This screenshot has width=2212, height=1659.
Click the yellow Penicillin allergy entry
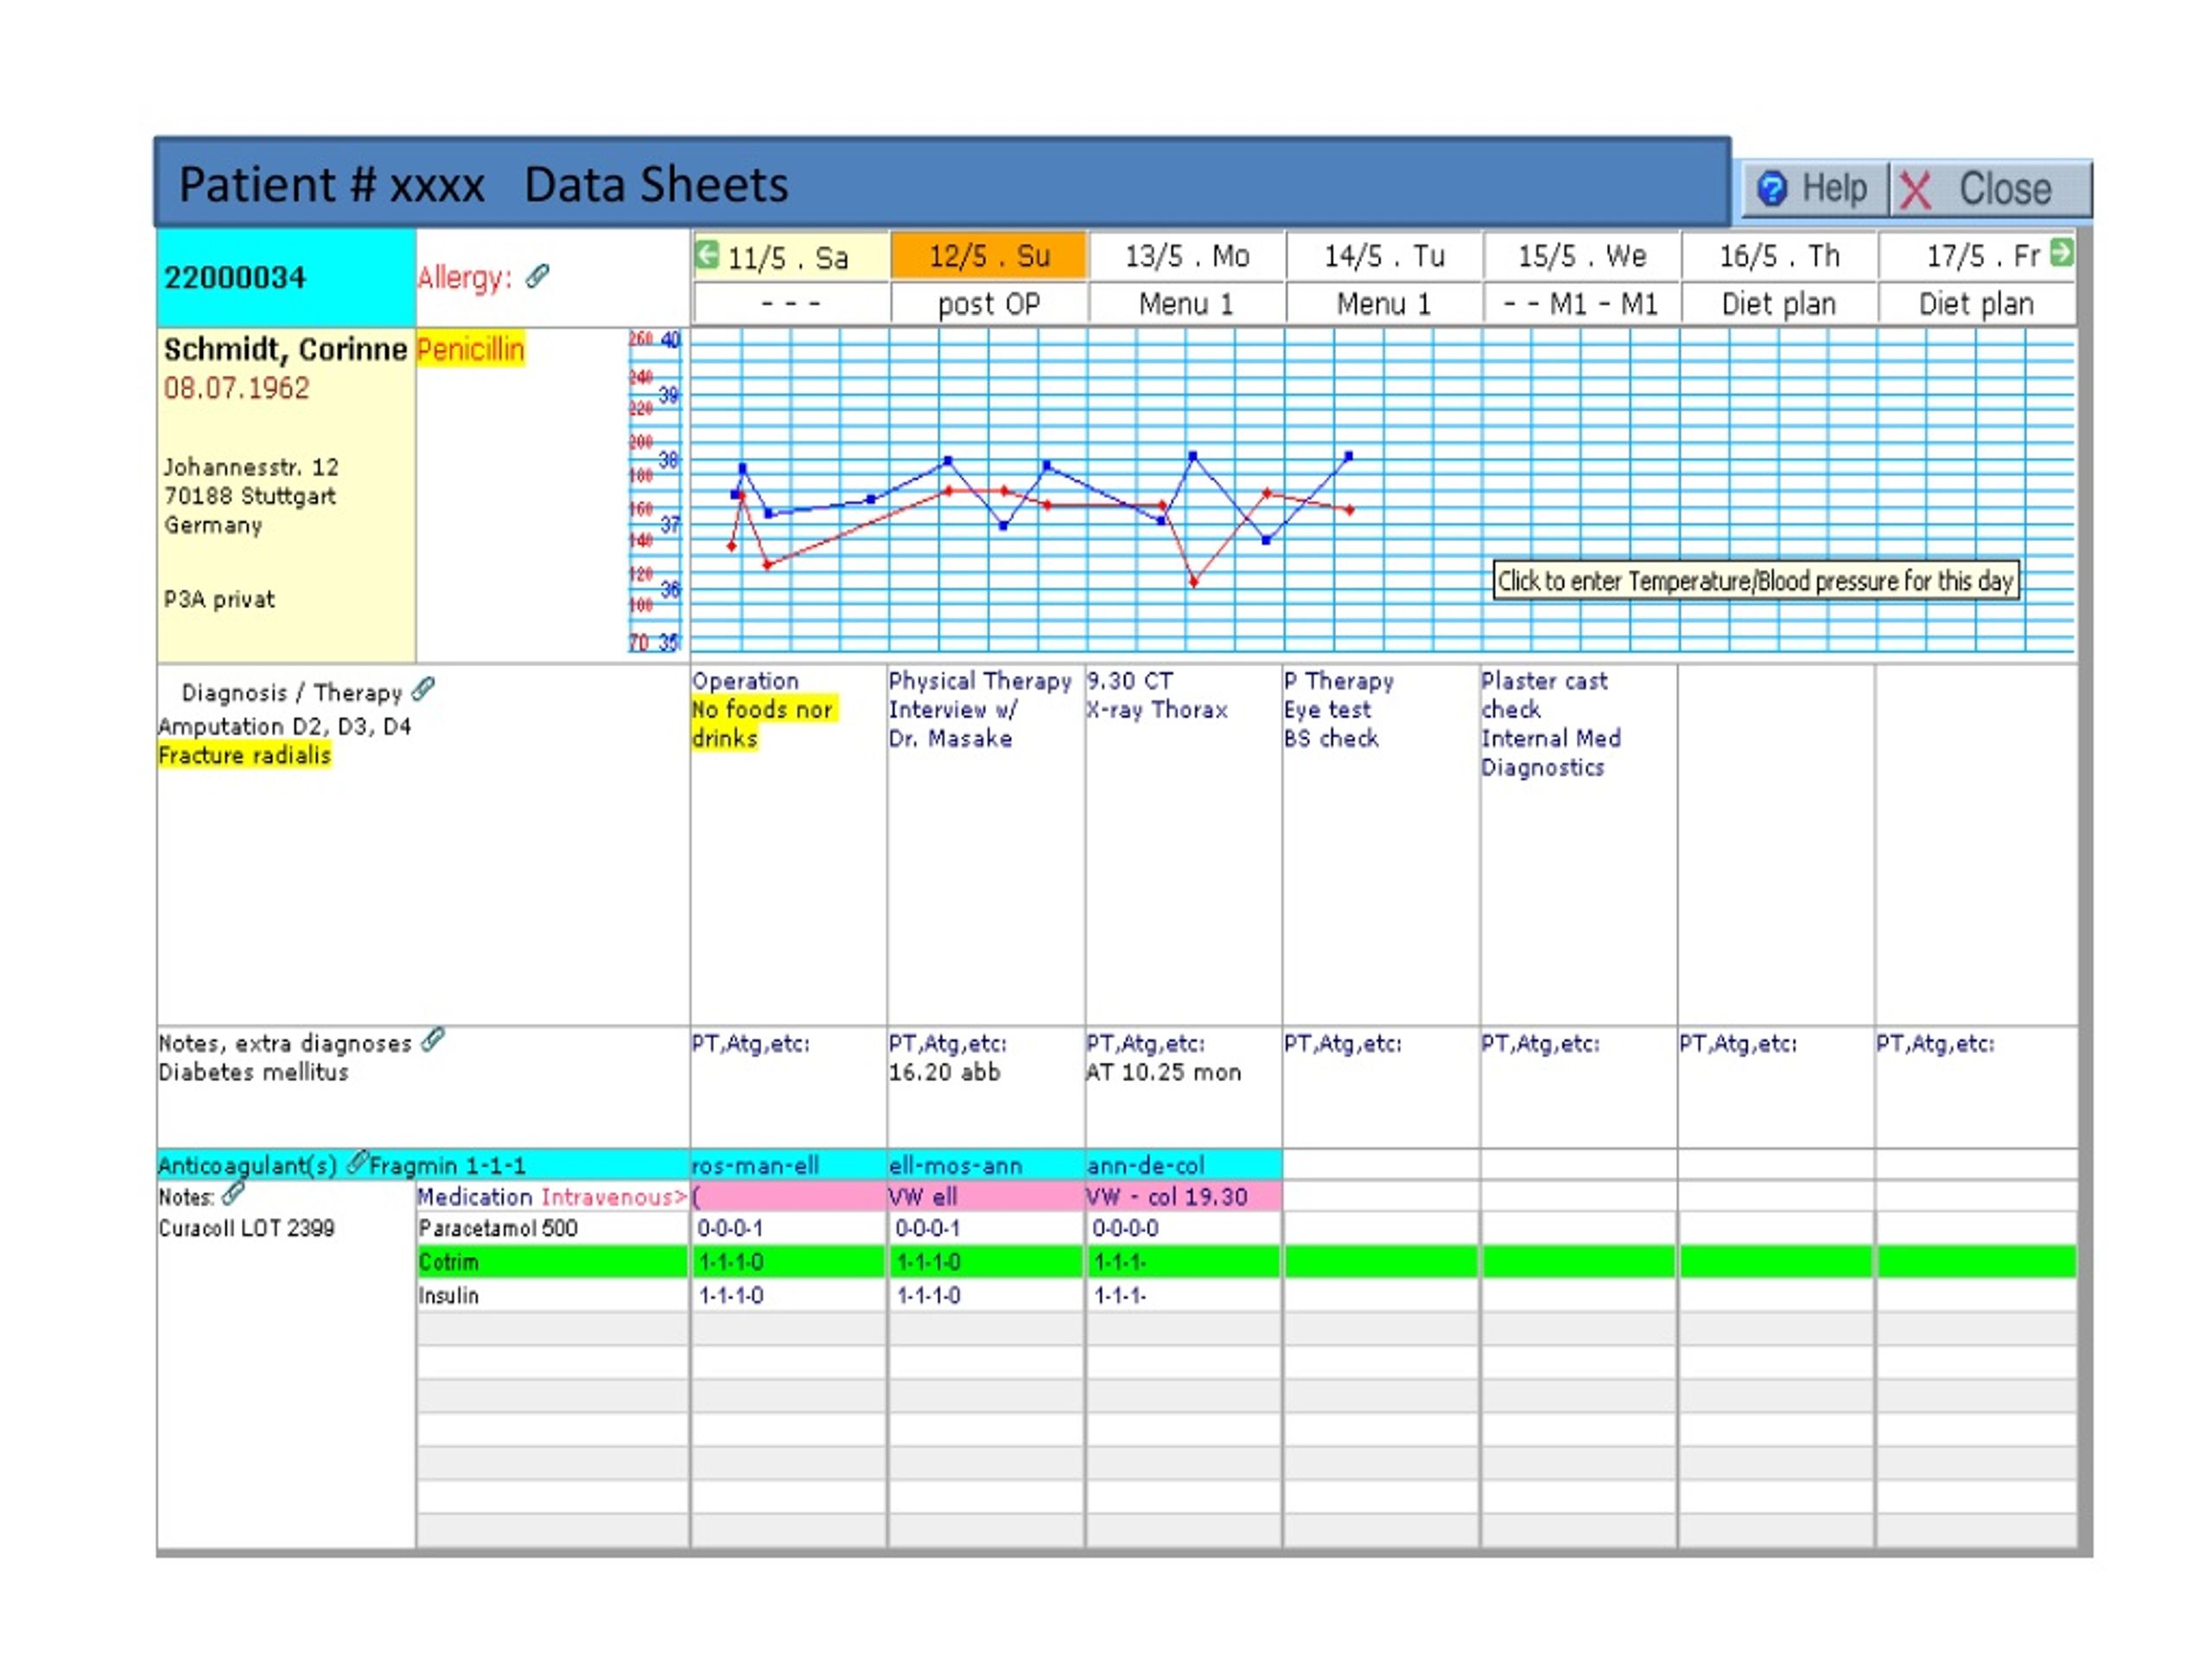tap(470, 349)
